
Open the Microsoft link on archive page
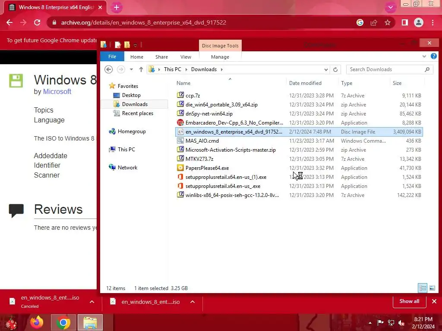(57, 91)
